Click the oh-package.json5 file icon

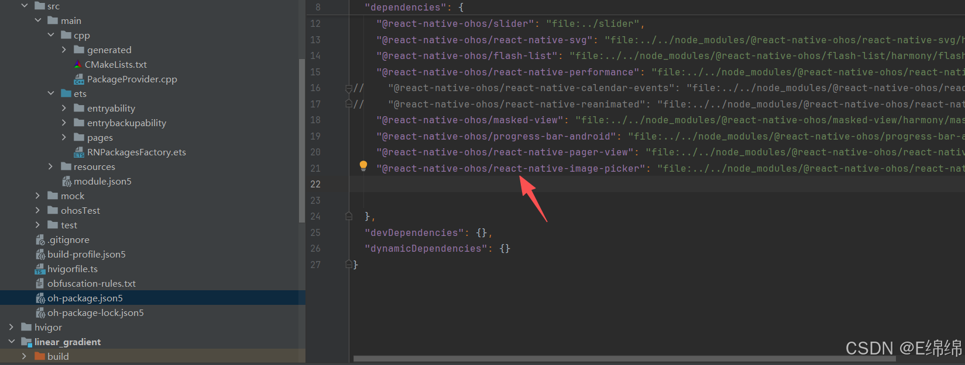click(40, 298)
